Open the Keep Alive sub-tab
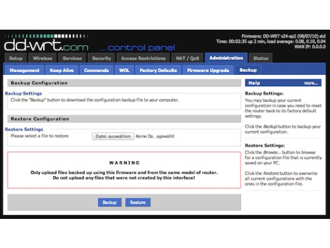Image resolution: width=330 pixels, height=248 pixels. (62, 71)
